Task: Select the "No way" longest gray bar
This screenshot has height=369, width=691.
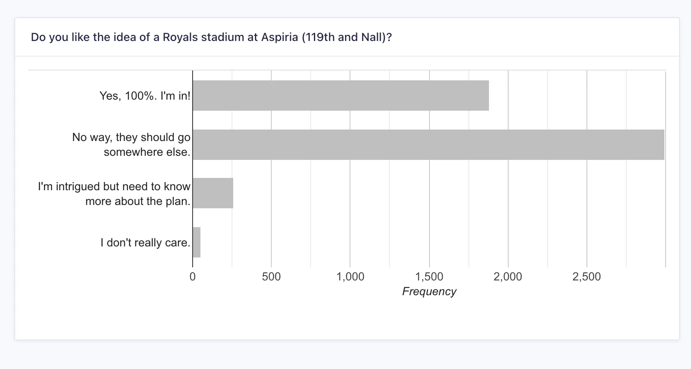Action: (428, 145)
